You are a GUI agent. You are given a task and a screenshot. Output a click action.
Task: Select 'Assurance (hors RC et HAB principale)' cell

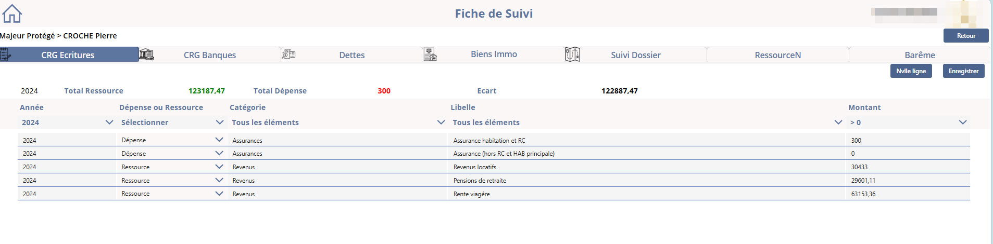click(x=646, y=154)
